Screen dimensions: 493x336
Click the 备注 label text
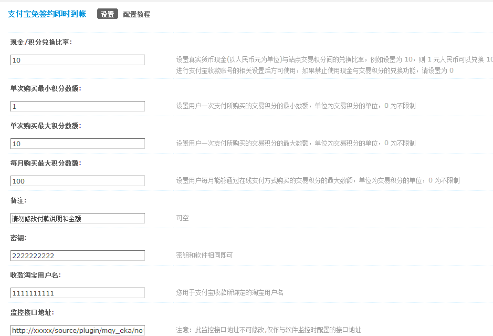18,200
